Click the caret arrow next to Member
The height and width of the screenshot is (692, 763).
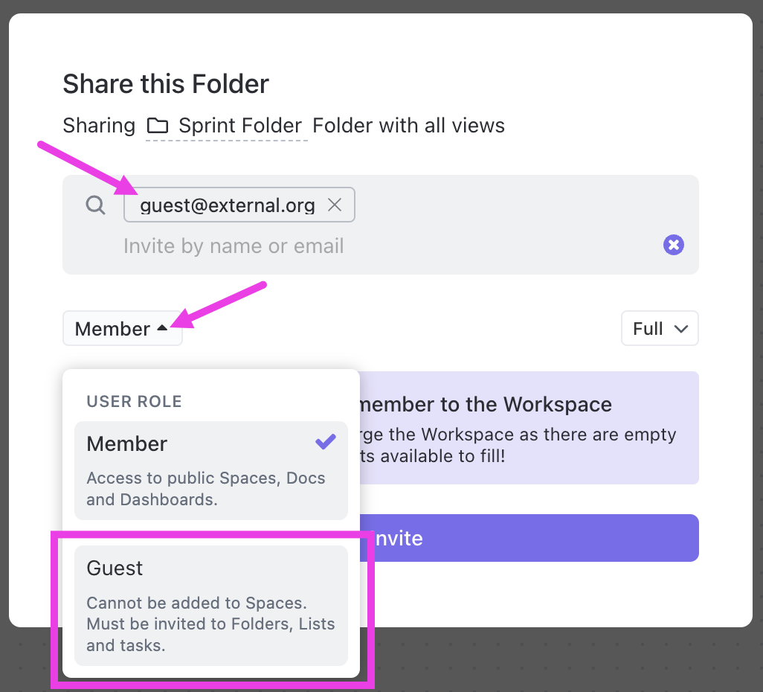[163, 328]
